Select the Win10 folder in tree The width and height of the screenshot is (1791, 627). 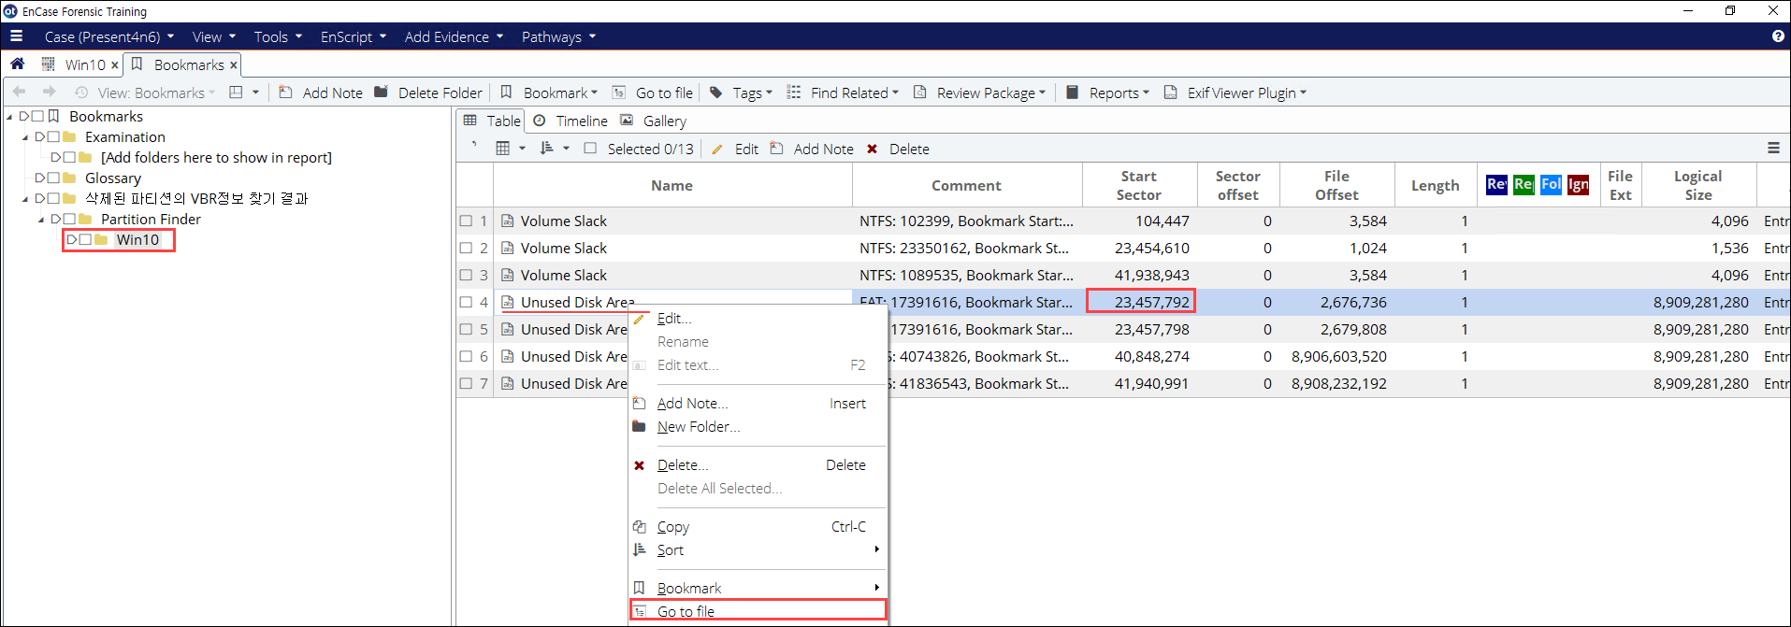pyautogui.click(x=137, y=240)
